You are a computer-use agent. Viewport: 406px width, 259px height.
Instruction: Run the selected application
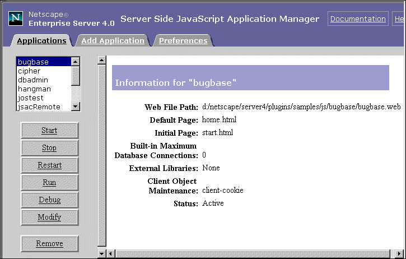click(x=49, y=182)
